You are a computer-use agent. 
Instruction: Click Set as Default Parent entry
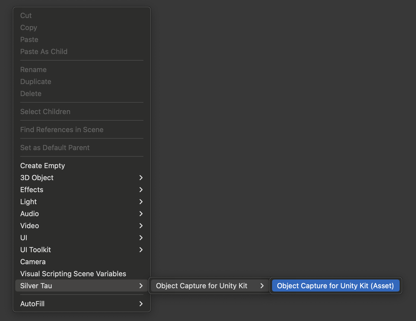82,148
